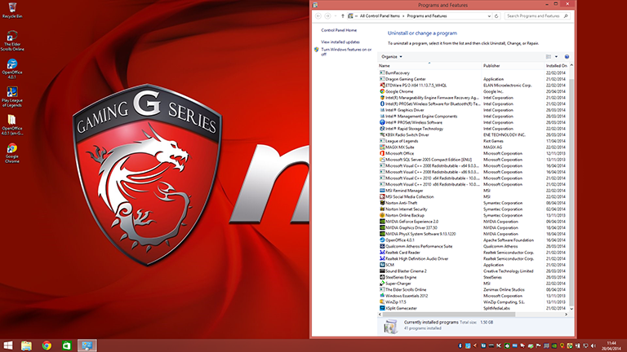Open the Organize dropdown menu

click(392, 57)
